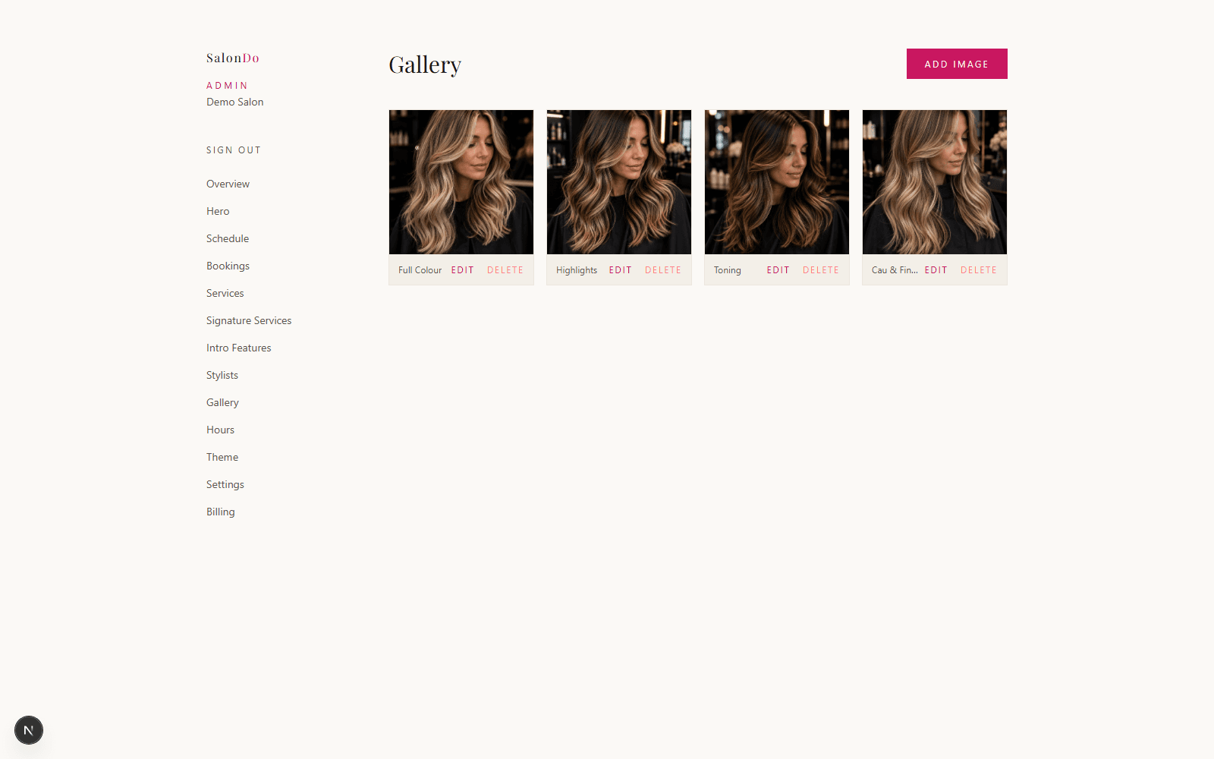The height and width of the screenshot is (759, 1214).
Task: Edit the Highlights image
Action: [x=620, y=270]
